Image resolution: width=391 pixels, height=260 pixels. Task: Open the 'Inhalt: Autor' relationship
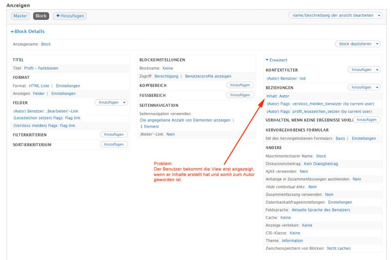point(278,96)
